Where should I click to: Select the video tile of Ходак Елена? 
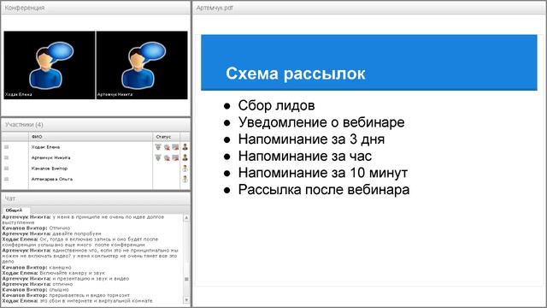[50, 65]
